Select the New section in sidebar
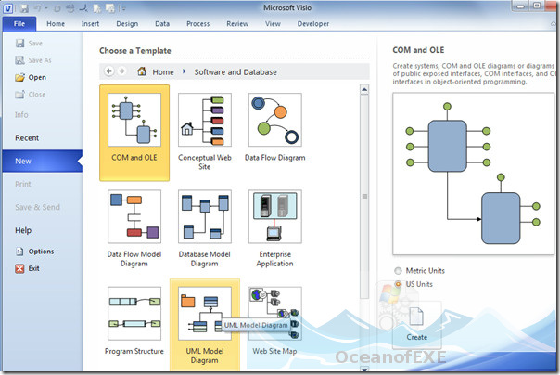560x375 pixels. pyautogui.click(x=42, y=161)
